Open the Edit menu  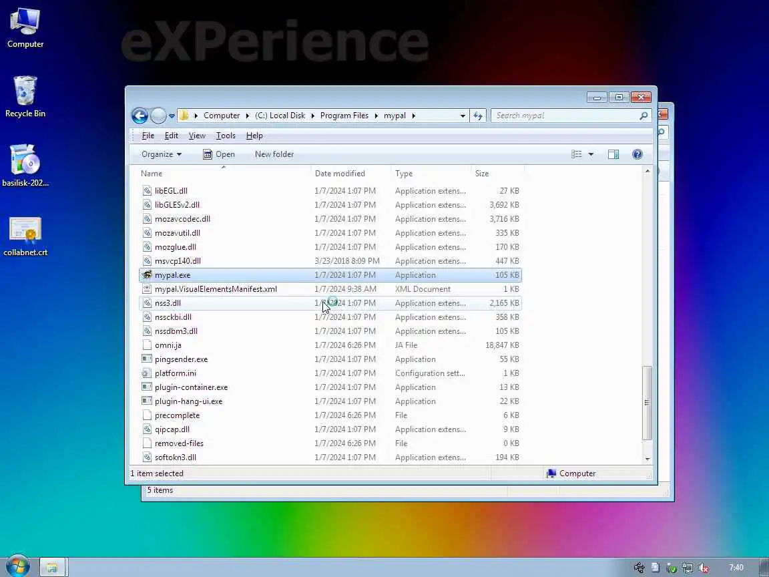tap(171, 136)
